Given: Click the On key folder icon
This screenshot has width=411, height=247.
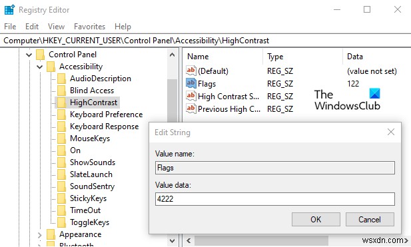Looking at the screenshot, I should click(x=61, y=150).
